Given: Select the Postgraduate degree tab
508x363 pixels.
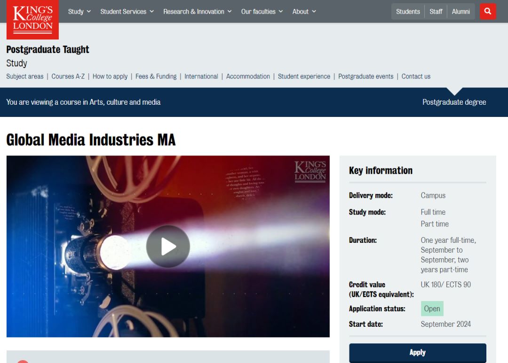Looking at the screenshot, I should pos(454,102).
